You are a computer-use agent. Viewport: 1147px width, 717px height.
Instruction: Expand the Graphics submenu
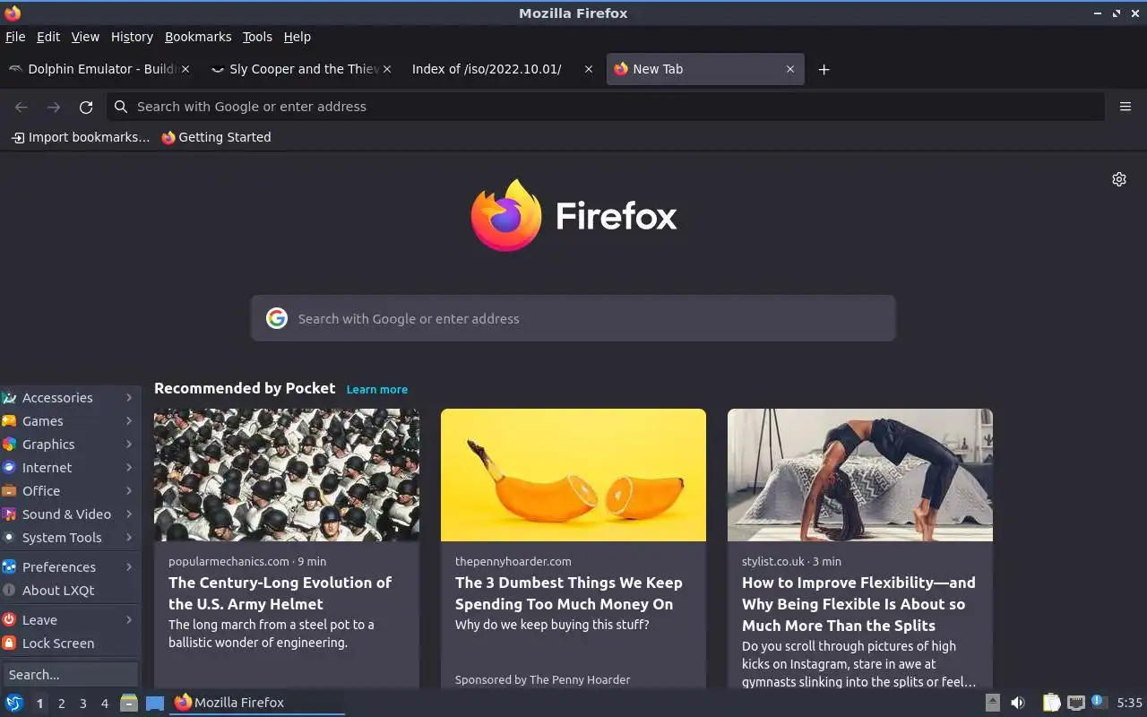coord(70,445)
